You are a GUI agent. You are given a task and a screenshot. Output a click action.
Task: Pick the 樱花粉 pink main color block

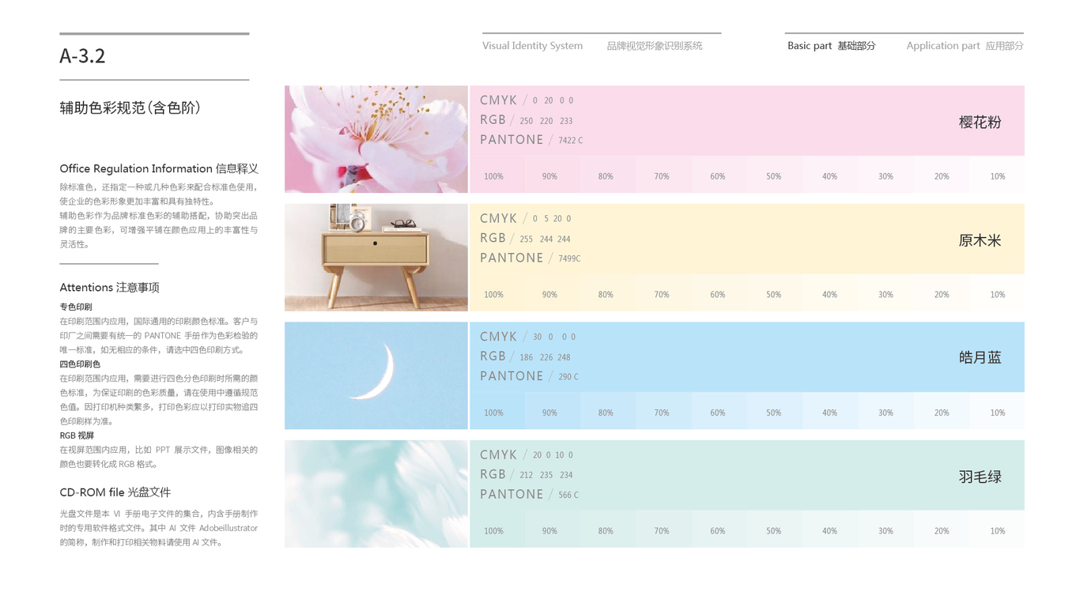pos(747,121)
